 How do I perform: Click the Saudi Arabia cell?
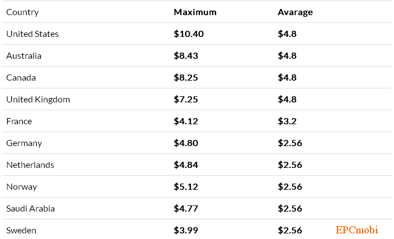[x=30, y=209]
